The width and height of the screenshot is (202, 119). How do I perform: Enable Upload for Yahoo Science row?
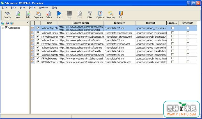(173, 47)
